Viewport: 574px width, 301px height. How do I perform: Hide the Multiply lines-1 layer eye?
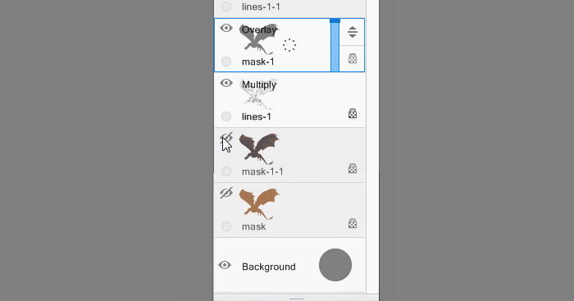tap(226, 83)
